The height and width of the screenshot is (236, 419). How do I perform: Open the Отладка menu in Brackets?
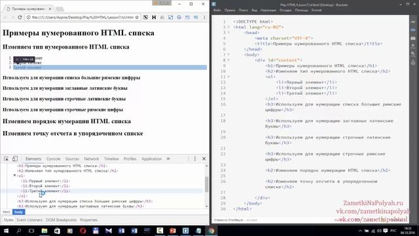(285, 10)
